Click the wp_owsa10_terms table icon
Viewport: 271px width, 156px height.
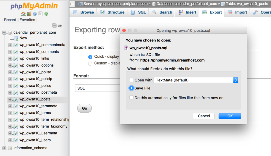(16, 113)
